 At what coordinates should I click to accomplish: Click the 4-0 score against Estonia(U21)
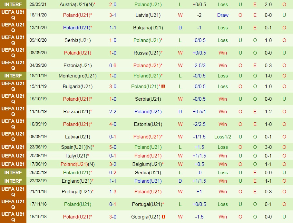(x=113, y=124)
